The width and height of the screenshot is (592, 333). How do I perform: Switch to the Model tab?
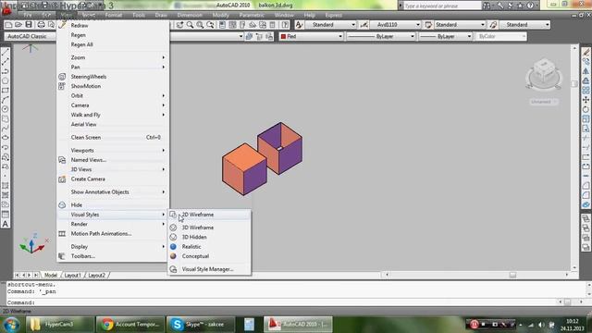click(x=51, y=276)
